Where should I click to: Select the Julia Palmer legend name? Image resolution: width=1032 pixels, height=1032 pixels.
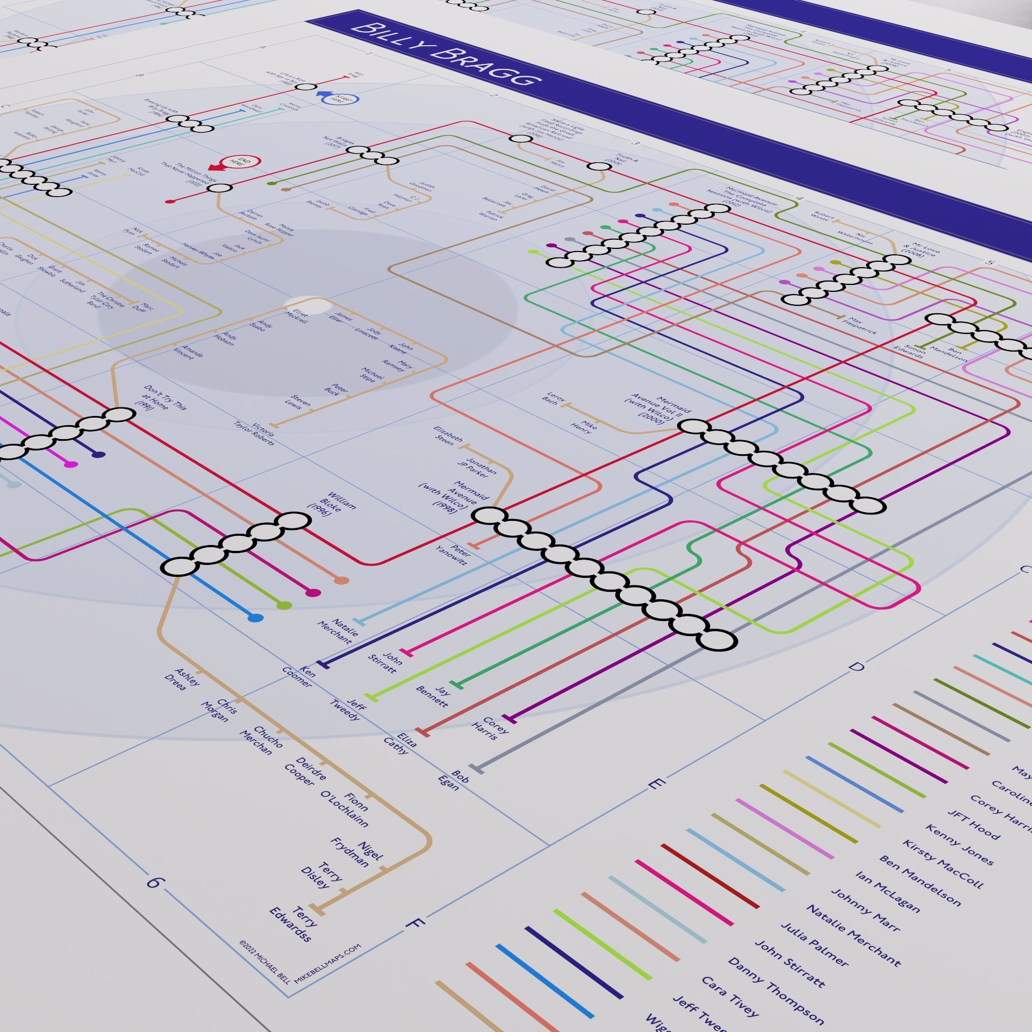click(814, 945)
